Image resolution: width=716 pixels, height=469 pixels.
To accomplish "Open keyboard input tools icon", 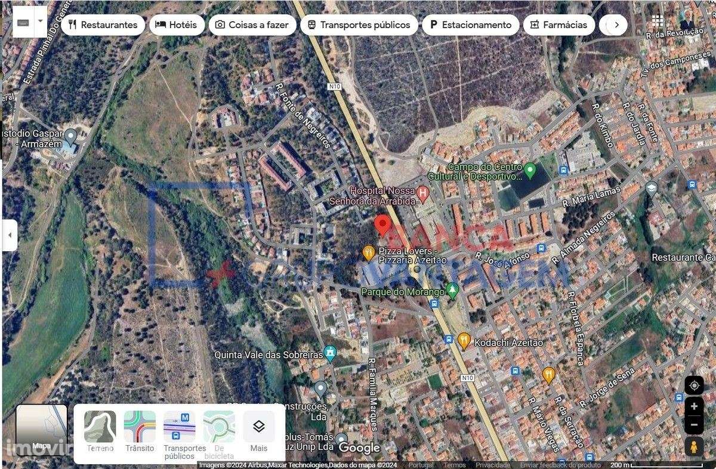I will 23,22.
